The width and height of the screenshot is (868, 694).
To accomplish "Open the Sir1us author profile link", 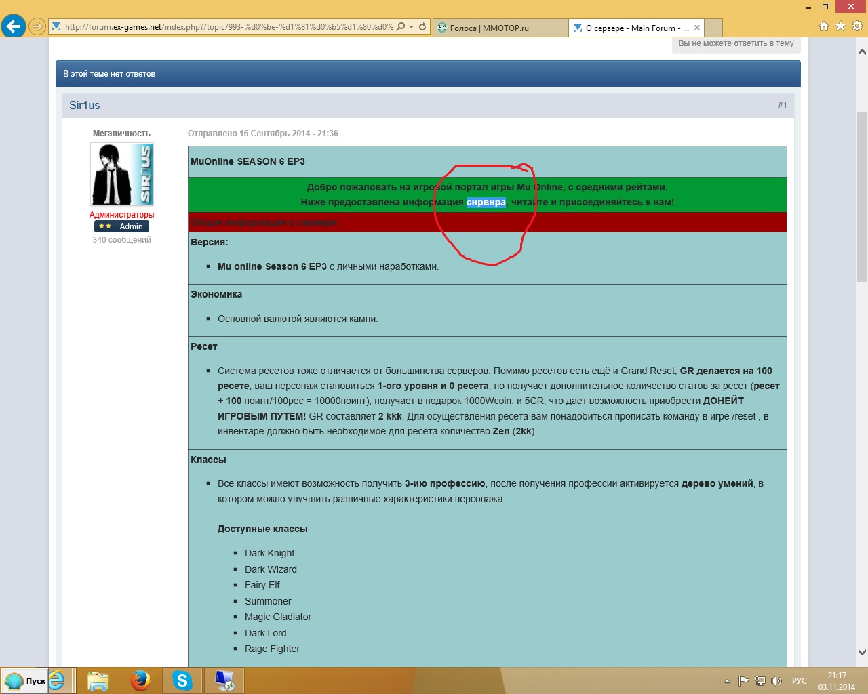I will (85, 105).
